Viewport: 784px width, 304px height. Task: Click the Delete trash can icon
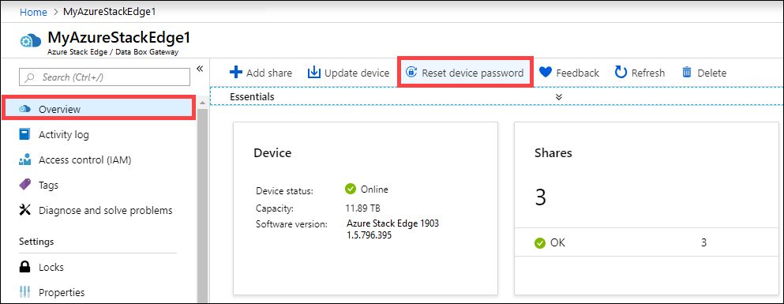[687, 73]
